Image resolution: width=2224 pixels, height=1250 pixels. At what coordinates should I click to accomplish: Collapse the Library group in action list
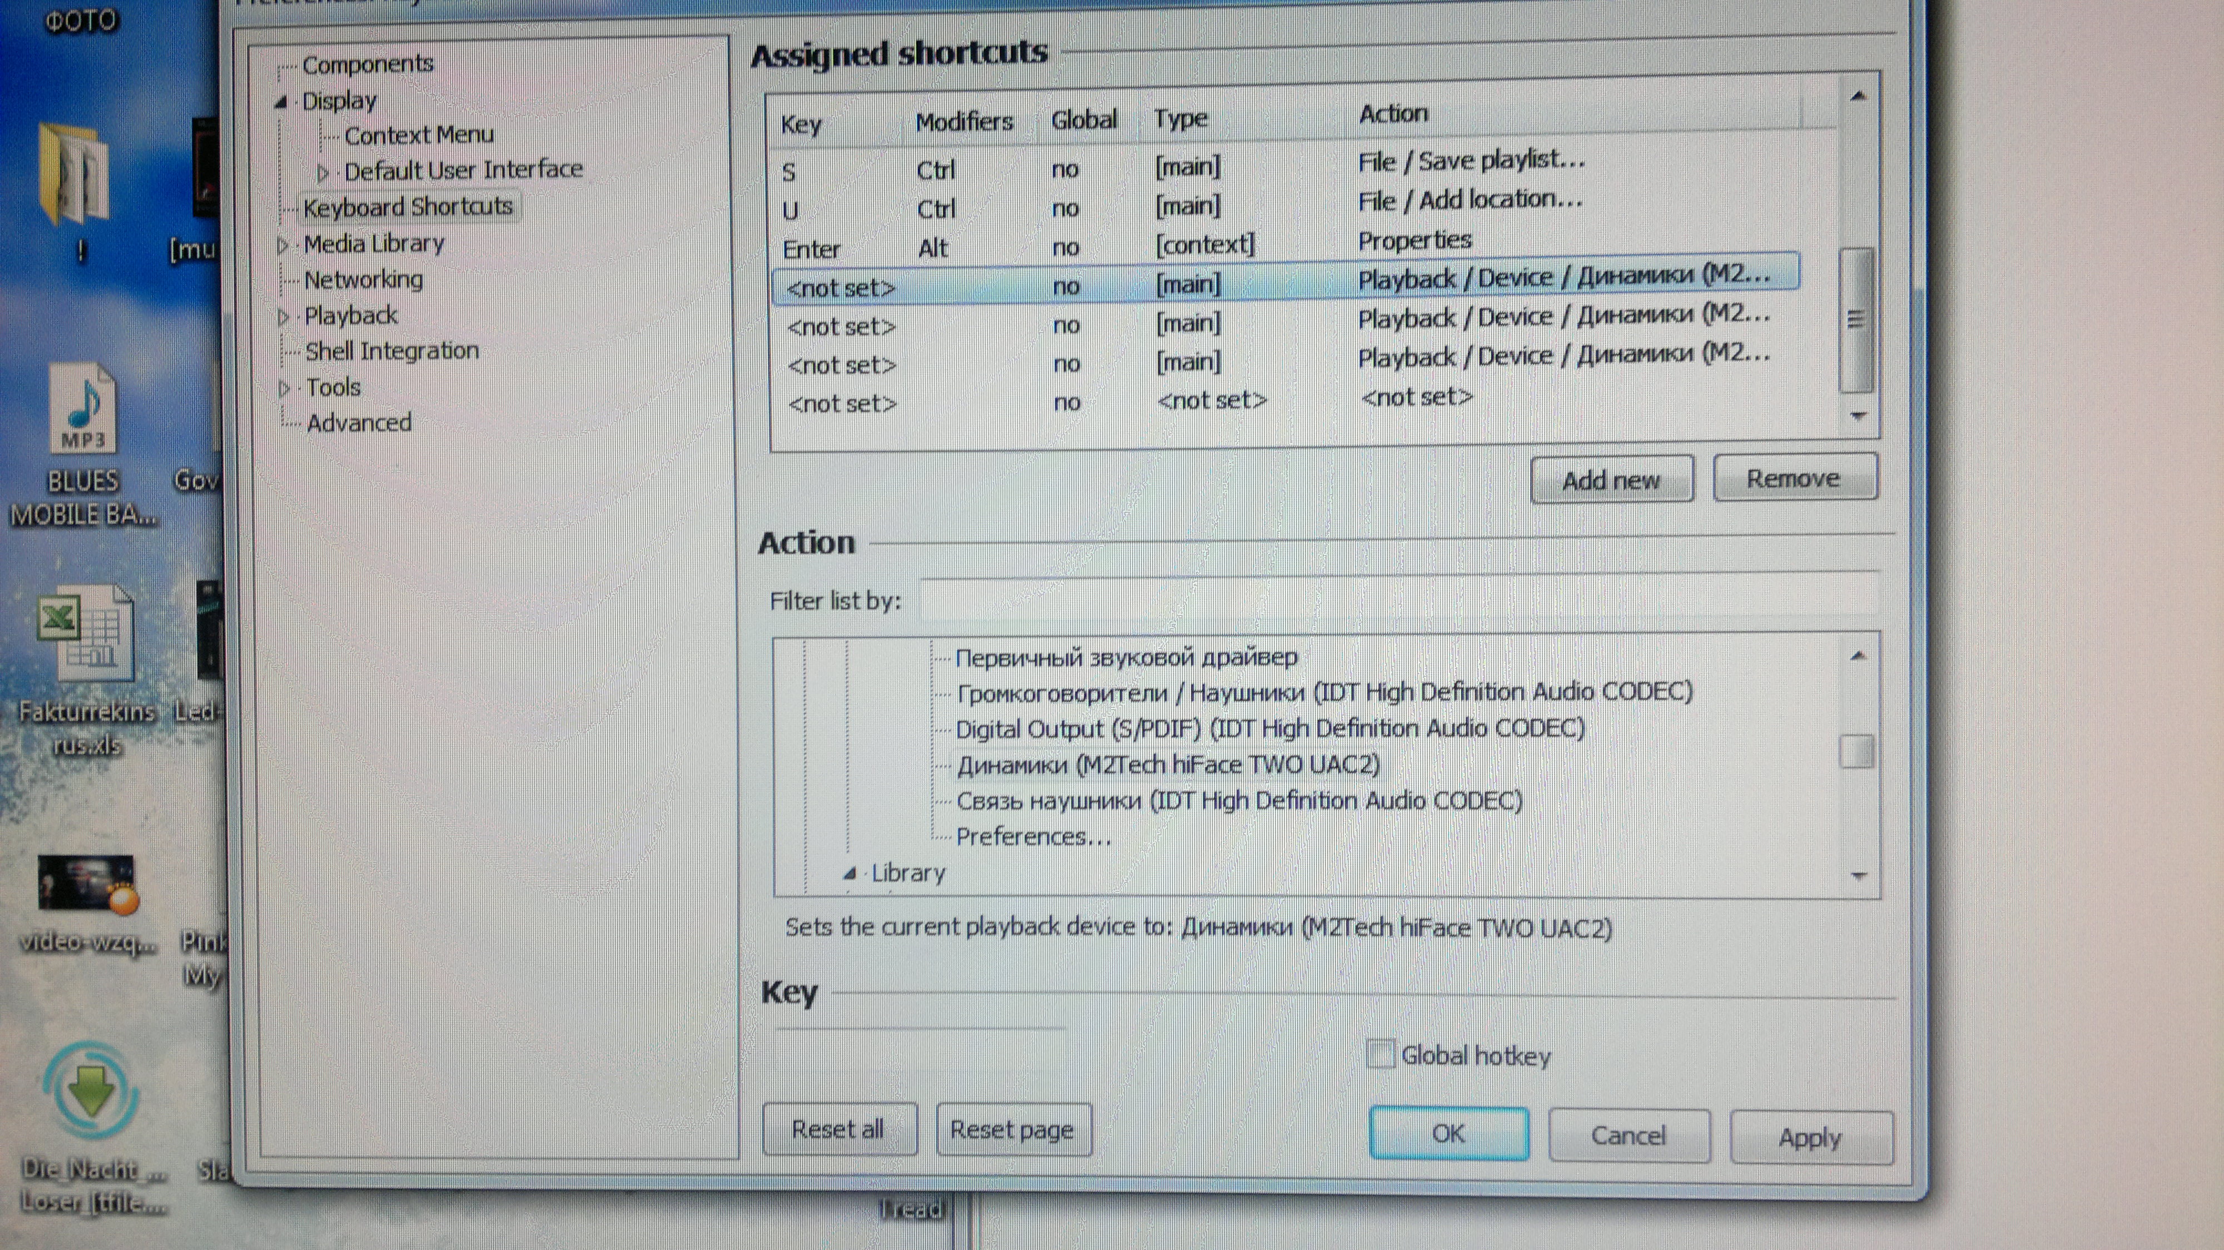pyautogui.click(x=851, y=874)
